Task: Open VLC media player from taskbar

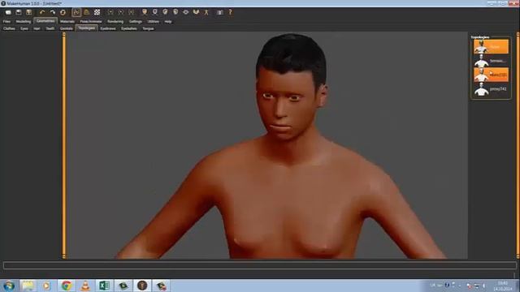Action: (85, 286)
